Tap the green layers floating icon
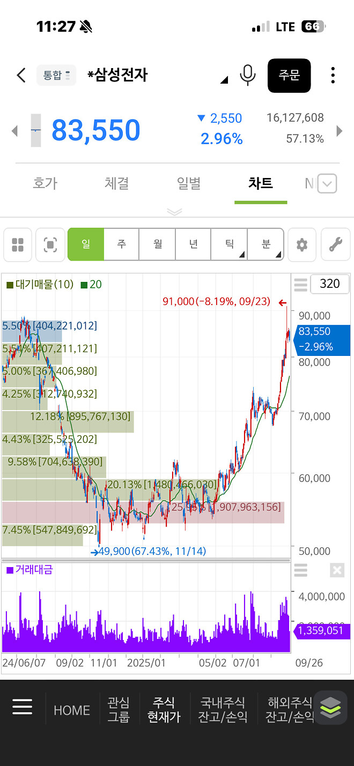The width and height of the screenshot is (354, 766). (330, 708)
